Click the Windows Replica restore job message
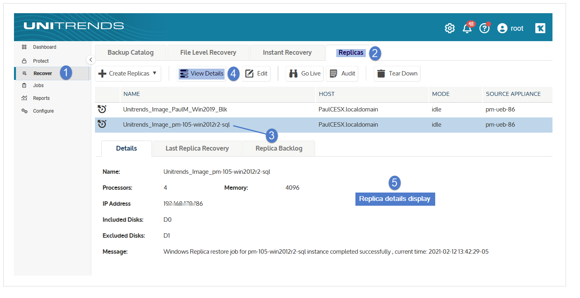Screen dimensions: 580x298 pyautogui.click(x=326, y=252)
